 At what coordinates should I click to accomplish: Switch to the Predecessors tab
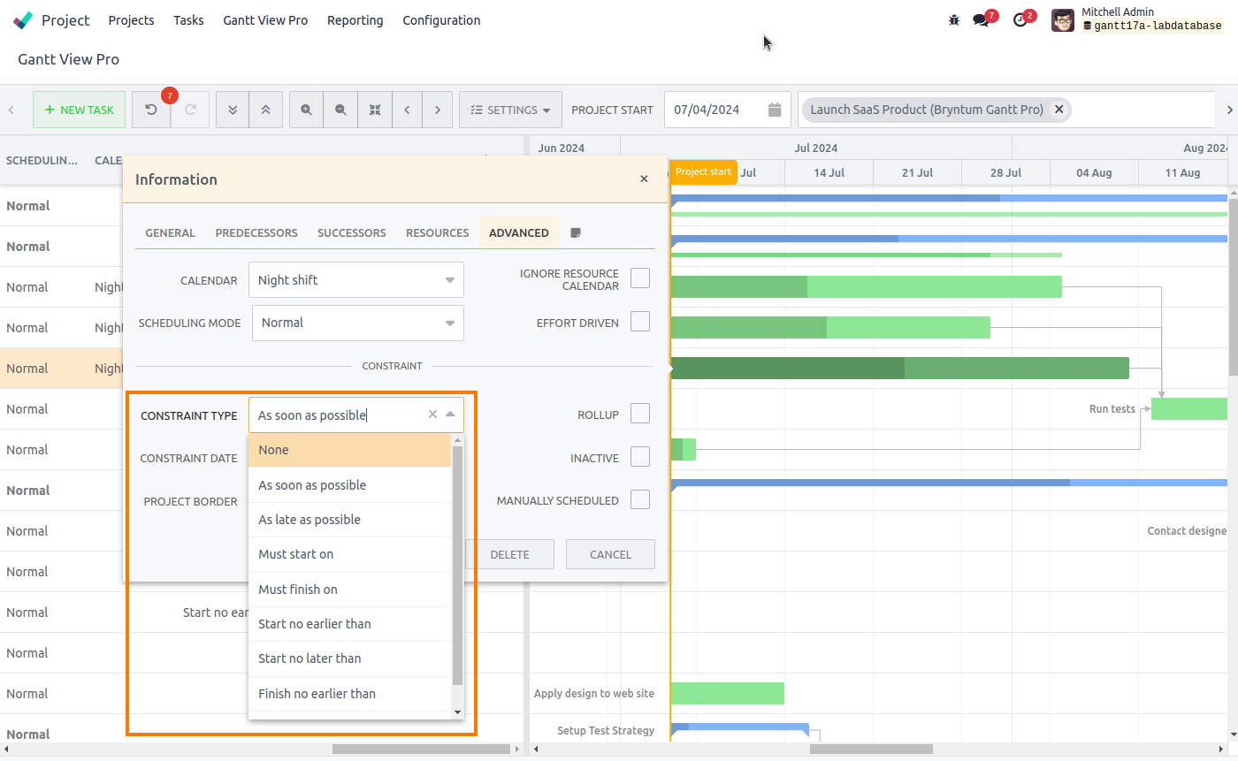tap(256, 232)
